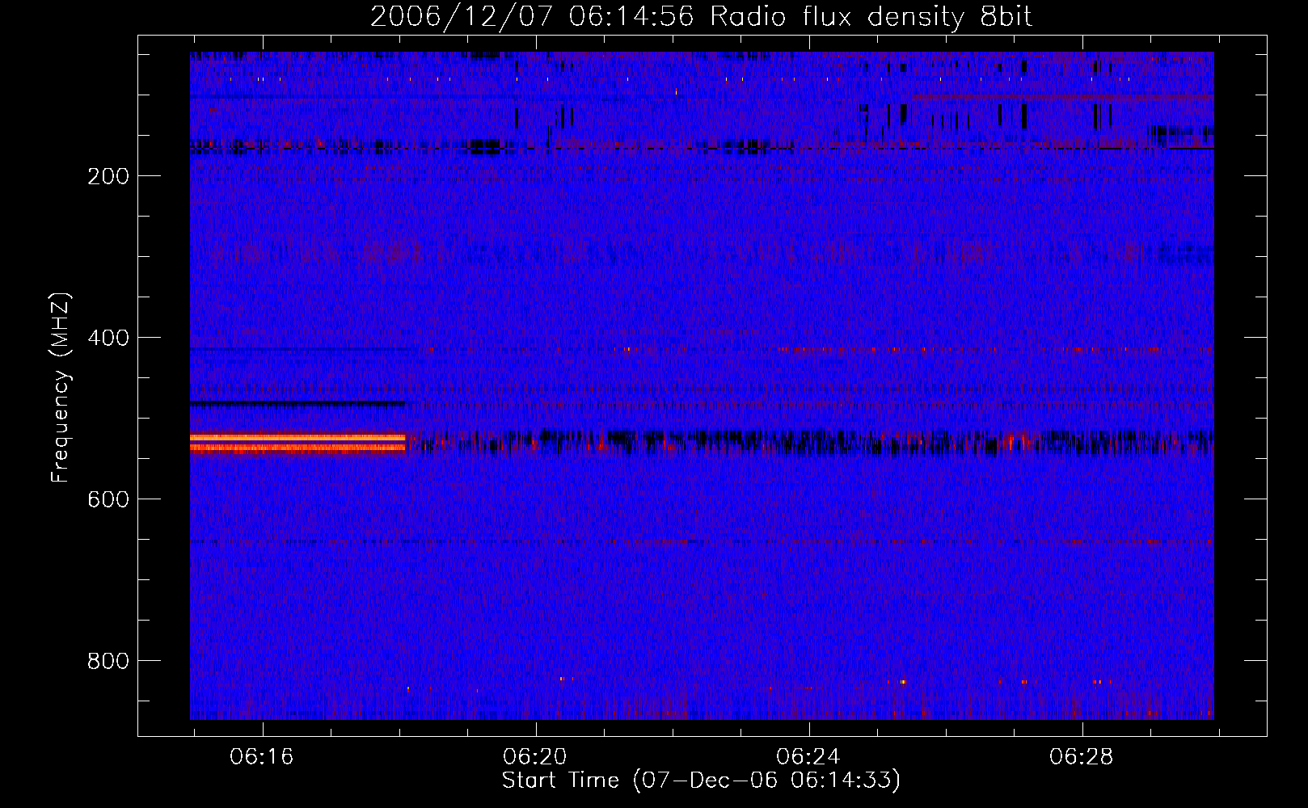Click the 800 frequency tick label

pyautogui.click(x=108, y=662)
